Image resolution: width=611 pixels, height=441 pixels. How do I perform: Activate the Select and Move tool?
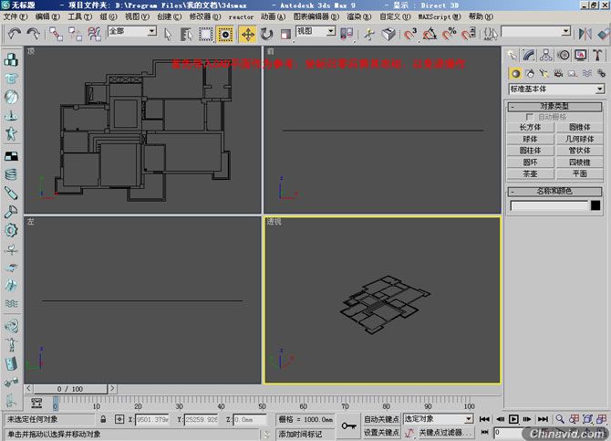[247, 35]
